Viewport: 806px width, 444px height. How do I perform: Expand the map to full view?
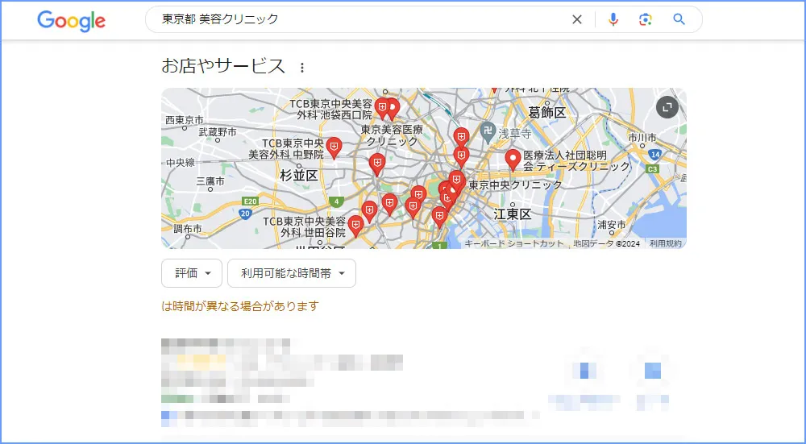[667, 107]
